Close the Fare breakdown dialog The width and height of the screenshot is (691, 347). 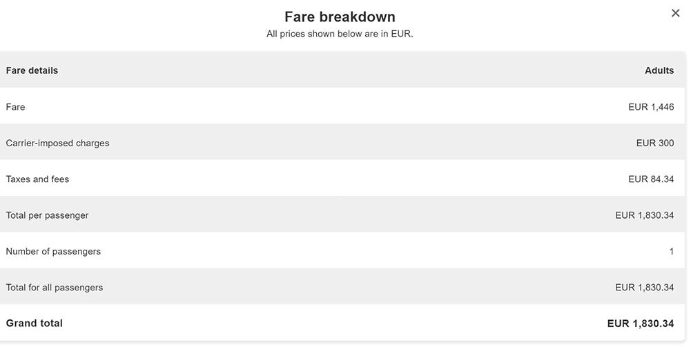coord(675,14)
